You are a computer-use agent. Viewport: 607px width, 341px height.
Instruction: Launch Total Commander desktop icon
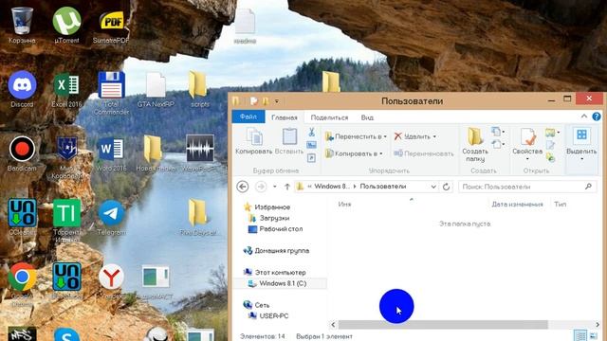coord(111,93)
